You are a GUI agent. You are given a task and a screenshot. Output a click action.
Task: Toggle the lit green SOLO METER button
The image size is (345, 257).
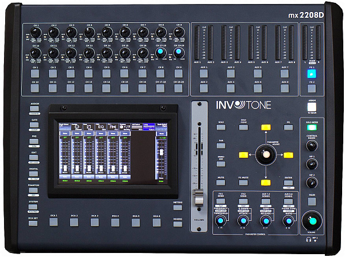312,127
